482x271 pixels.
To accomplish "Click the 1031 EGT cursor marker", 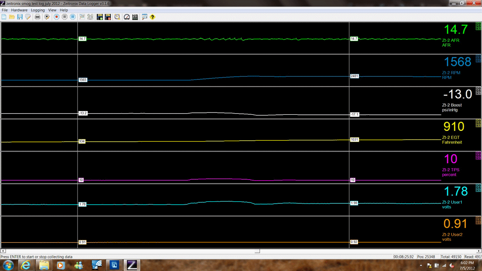I will pos(354,139).
